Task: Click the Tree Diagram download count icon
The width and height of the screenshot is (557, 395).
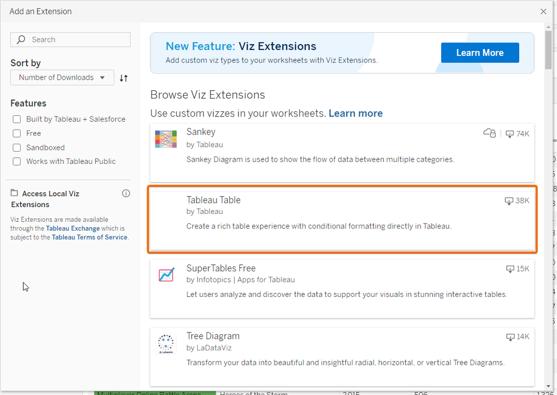Action: 510,337
